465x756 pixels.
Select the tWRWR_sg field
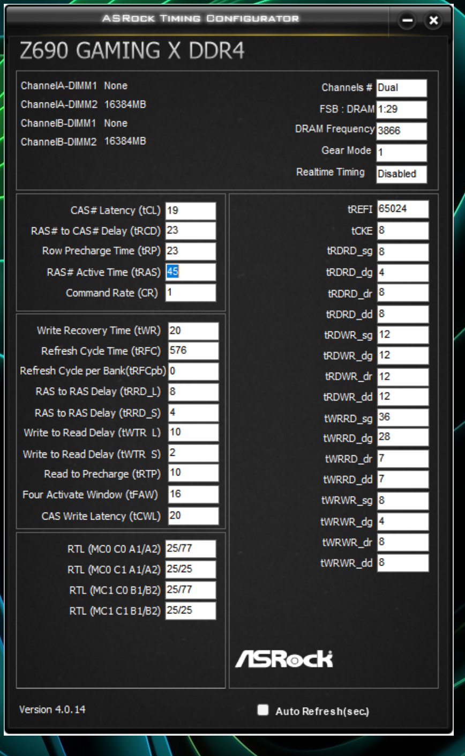point(403,501)
